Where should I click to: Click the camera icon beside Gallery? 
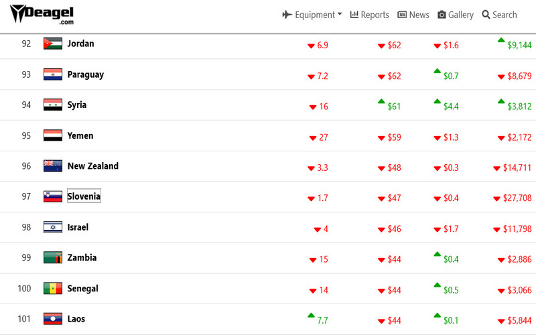coord(442,15)
